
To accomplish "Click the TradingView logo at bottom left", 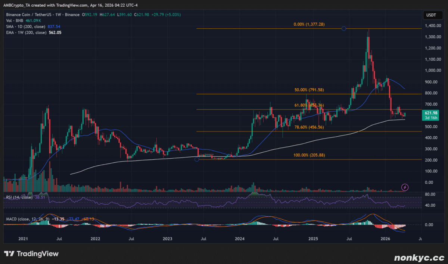I will coord(31,254).
